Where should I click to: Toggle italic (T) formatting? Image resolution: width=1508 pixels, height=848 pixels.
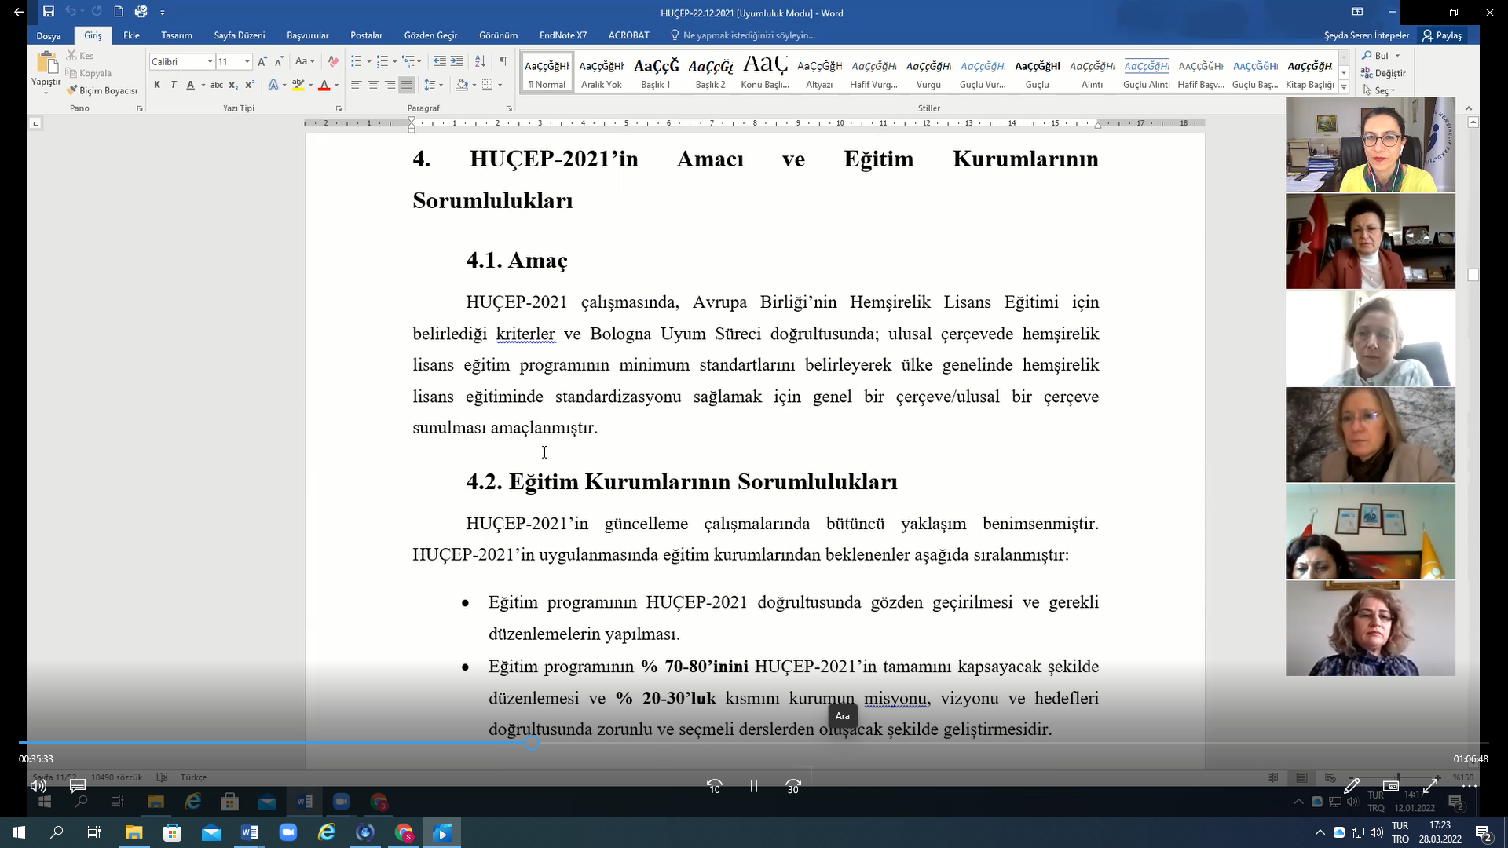(173, 85)
